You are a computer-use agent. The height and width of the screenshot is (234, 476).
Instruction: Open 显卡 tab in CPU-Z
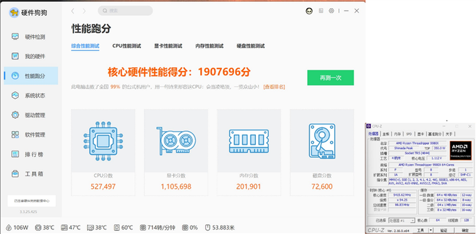pyautogui.click(x=420, y=134)
